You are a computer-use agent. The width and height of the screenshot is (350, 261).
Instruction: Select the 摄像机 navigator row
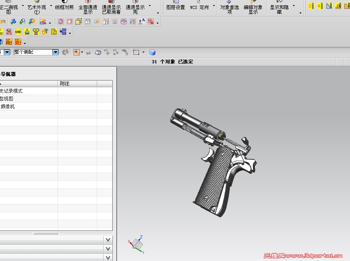[56, 106]
